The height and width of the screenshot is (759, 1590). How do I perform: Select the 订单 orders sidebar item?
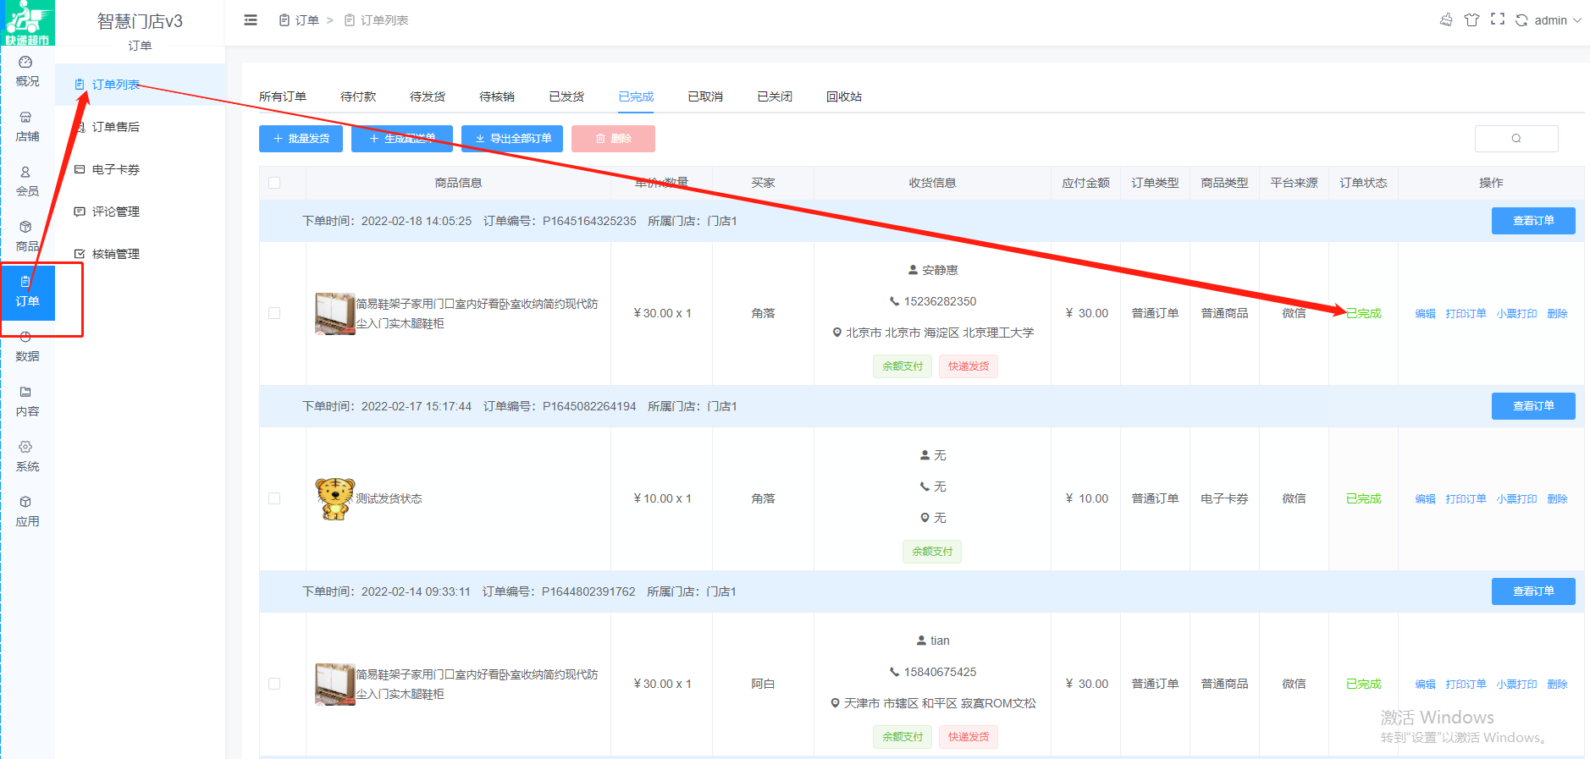[x=27, y=293]
